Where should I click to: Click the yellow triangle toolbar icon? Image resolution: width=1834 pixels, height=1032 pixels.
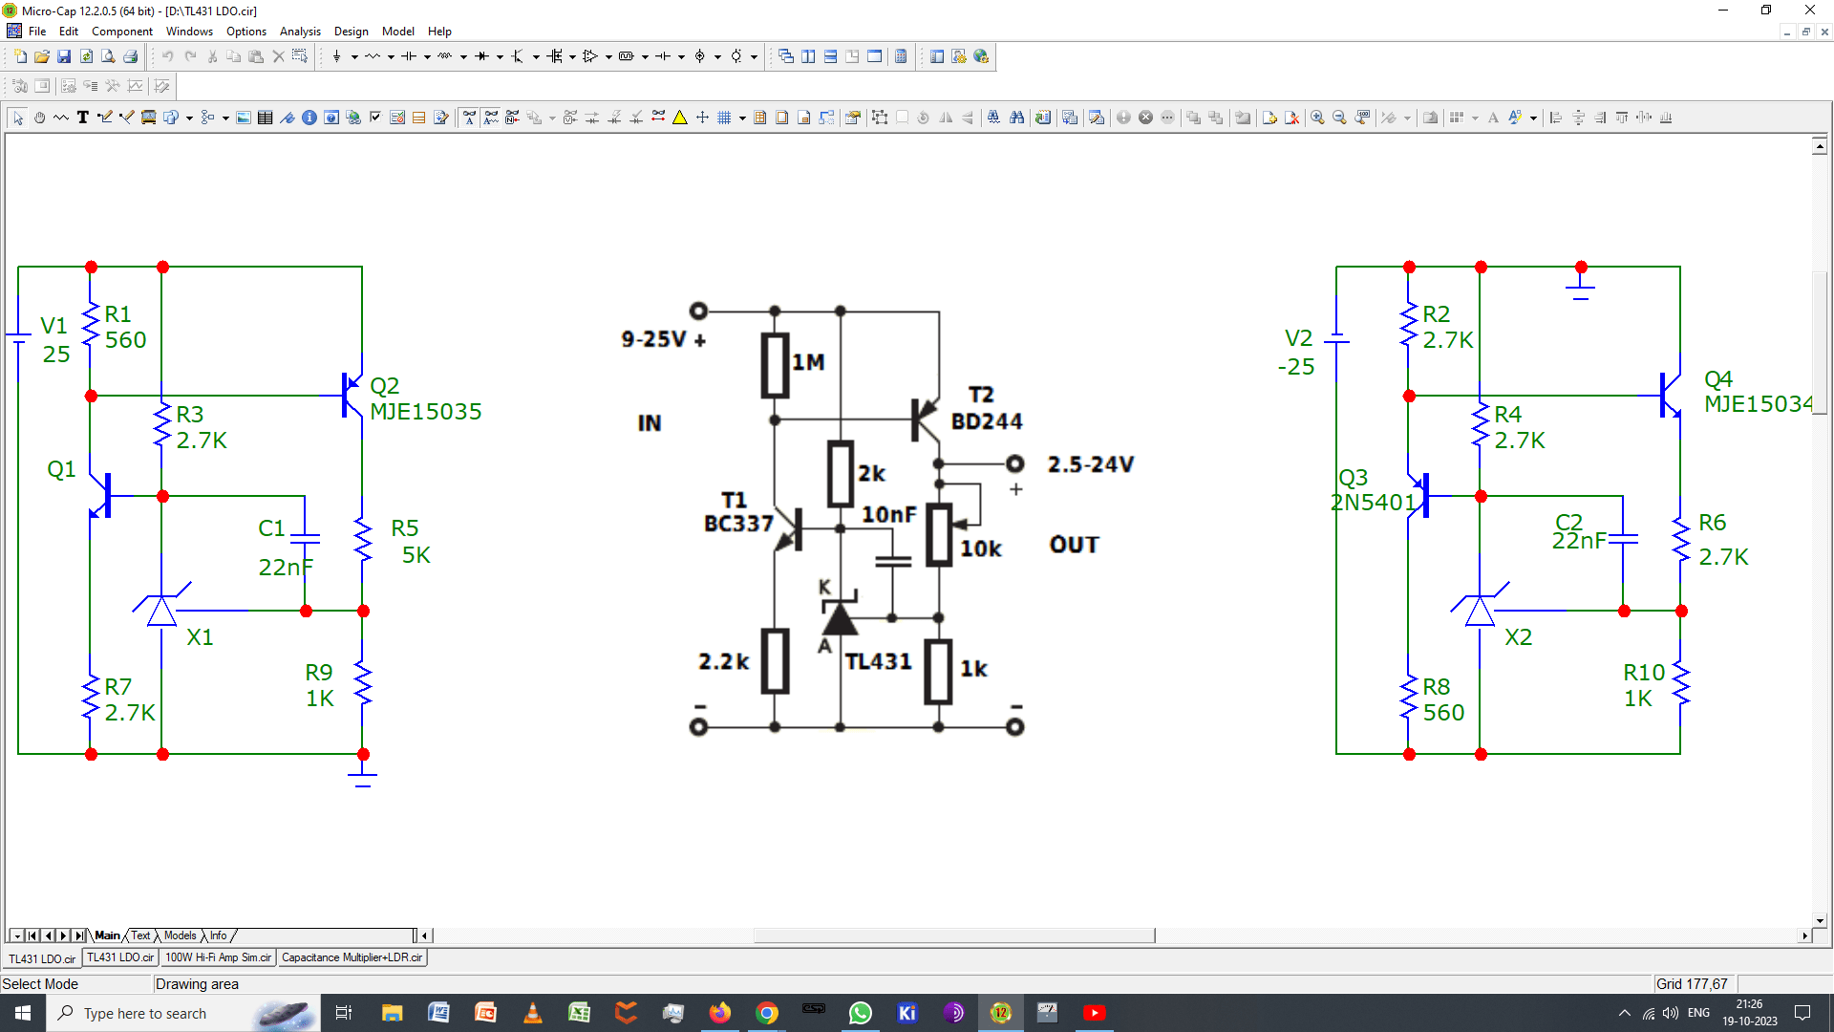(680, 118)
